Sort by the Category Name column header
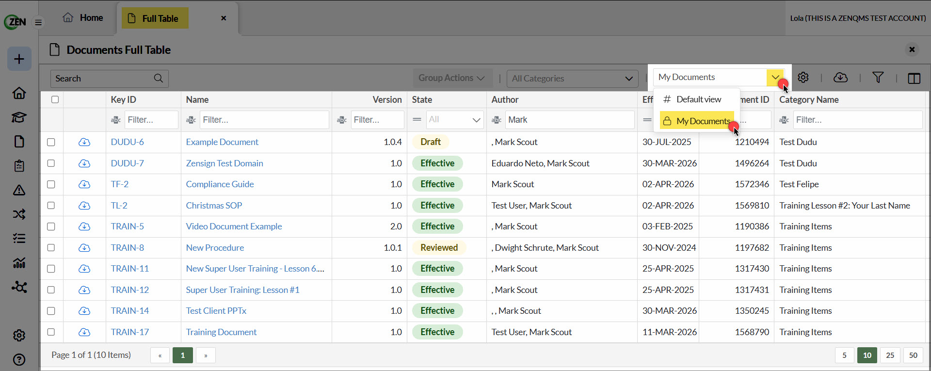931x371 pixels. [x=809, y=99]
